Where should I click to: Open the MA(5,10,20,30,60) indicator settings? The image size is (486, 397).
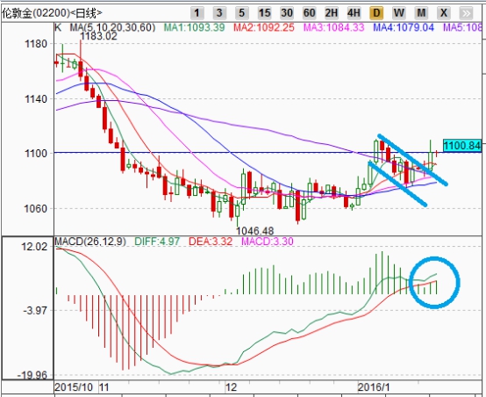point(112,27)
